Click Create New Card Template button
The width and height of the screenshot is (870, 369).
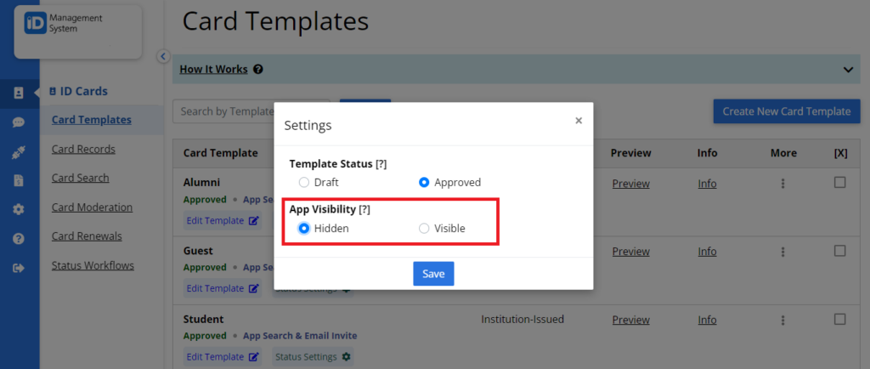coord(787,111)
